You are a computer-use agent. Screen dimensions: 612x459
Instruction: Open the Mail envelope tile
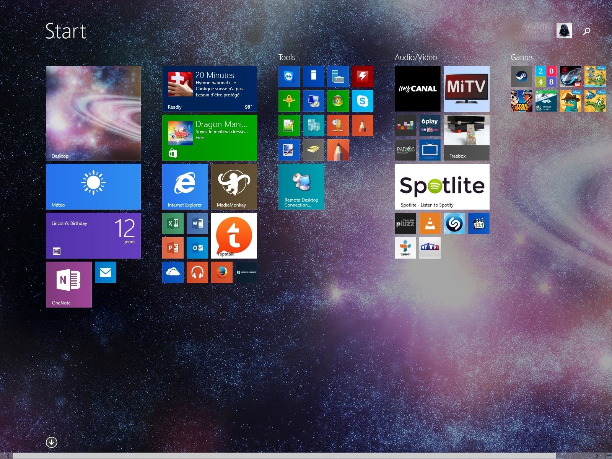tap(106, 272)
